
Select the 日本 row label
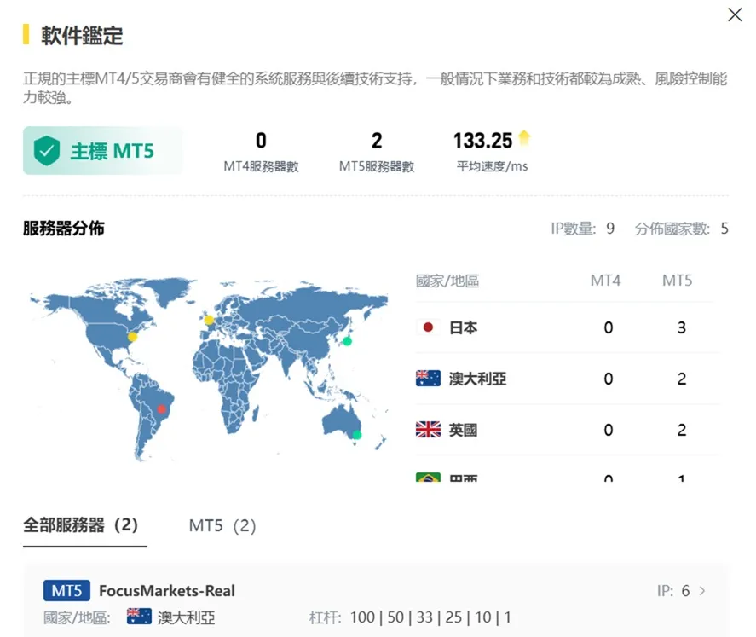(464, 328)
